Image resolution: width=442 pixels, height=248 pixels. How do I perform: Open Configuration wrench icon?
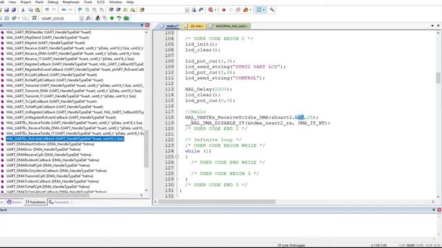click(x=271, y=10)
